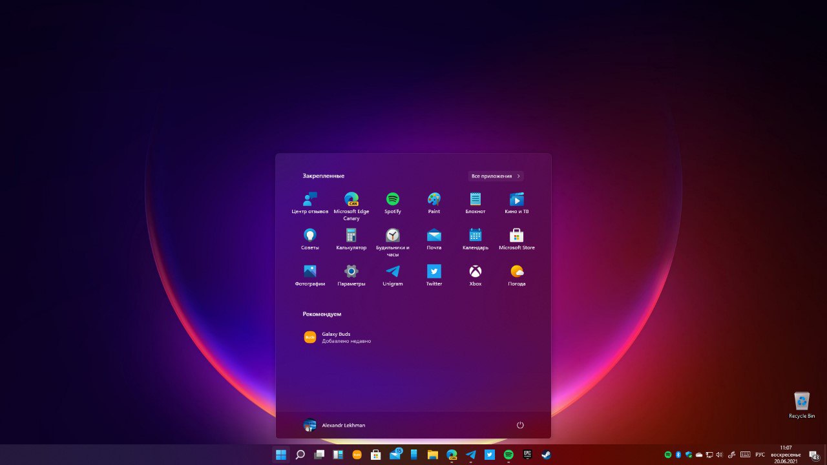The width and height of the screenshot is (827, 465).
Task: Open pen workspace tray icon
Action: click(732, 455)
